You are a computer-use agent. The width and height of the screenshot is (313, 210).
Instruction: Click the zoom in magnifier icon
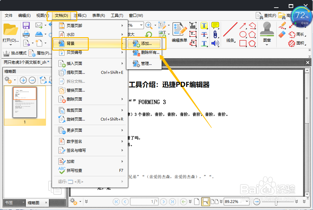click(x=149, y=25)
